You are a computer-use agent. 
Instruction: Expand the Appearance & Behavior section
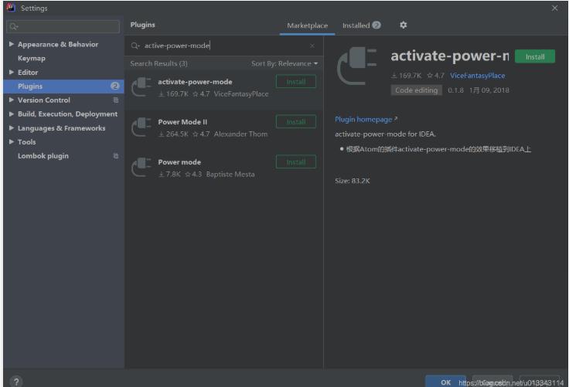12,44
